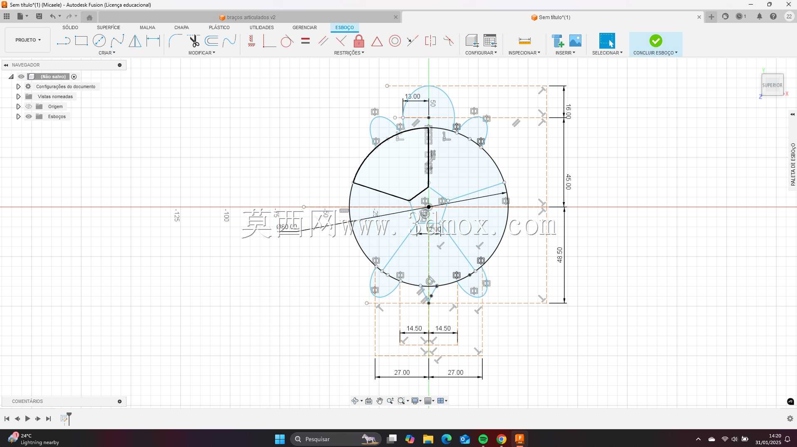
Task: Open the Pan hand tool
Action: 380,401
